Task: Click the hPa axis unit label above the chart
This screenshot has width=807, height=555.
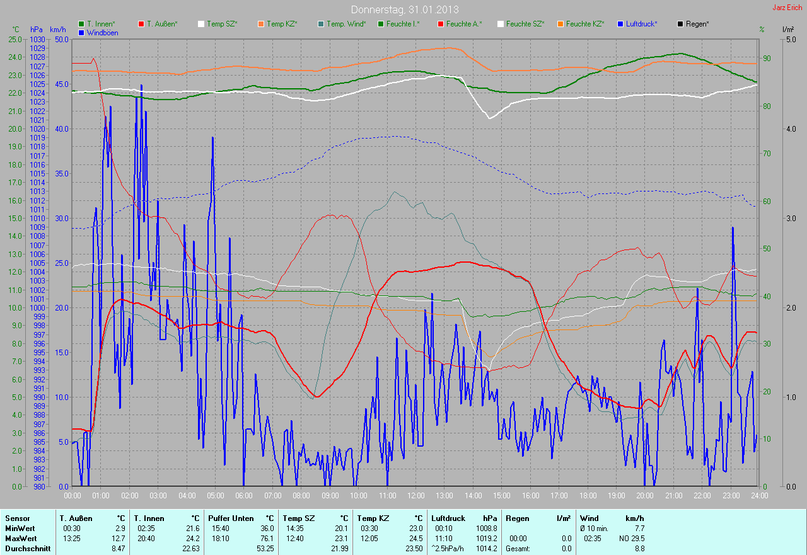Action: point(36,30)
